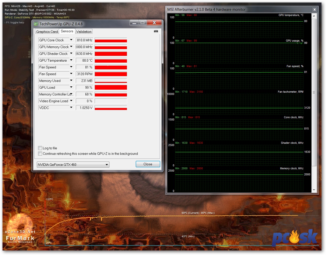The image size is (326, 255).
Task: Click the 231 MB memory used value
Action: coord(85,81)
